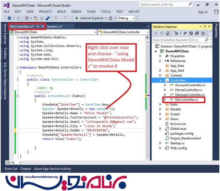The width and height of the screenshot is (220, 191).
Task: Toggle the pin on MyController.cs tab
Action: 38,26
